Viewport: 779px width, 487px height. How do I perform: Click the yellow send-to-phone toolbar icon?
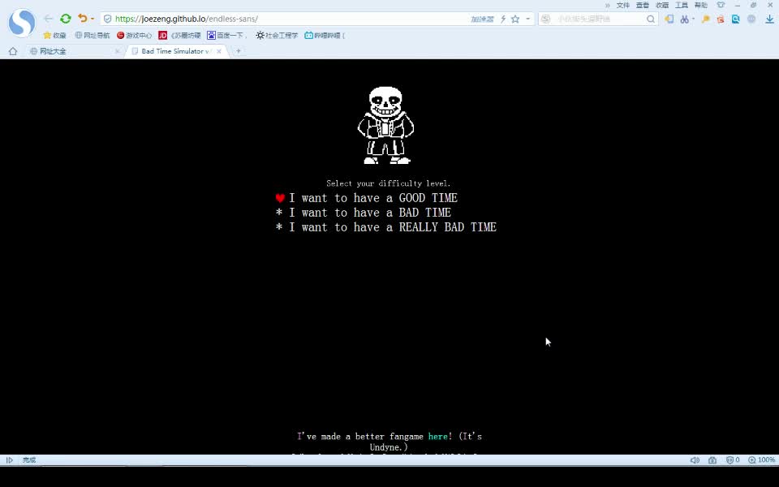coord(669,19)
